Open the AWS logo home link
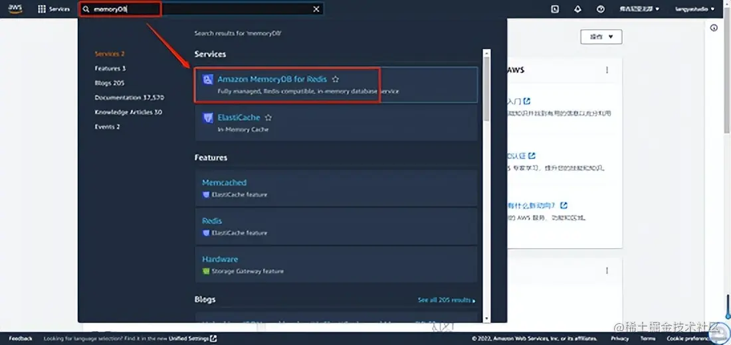This screenshot has height=345, width=731. [x=15, y=9]
